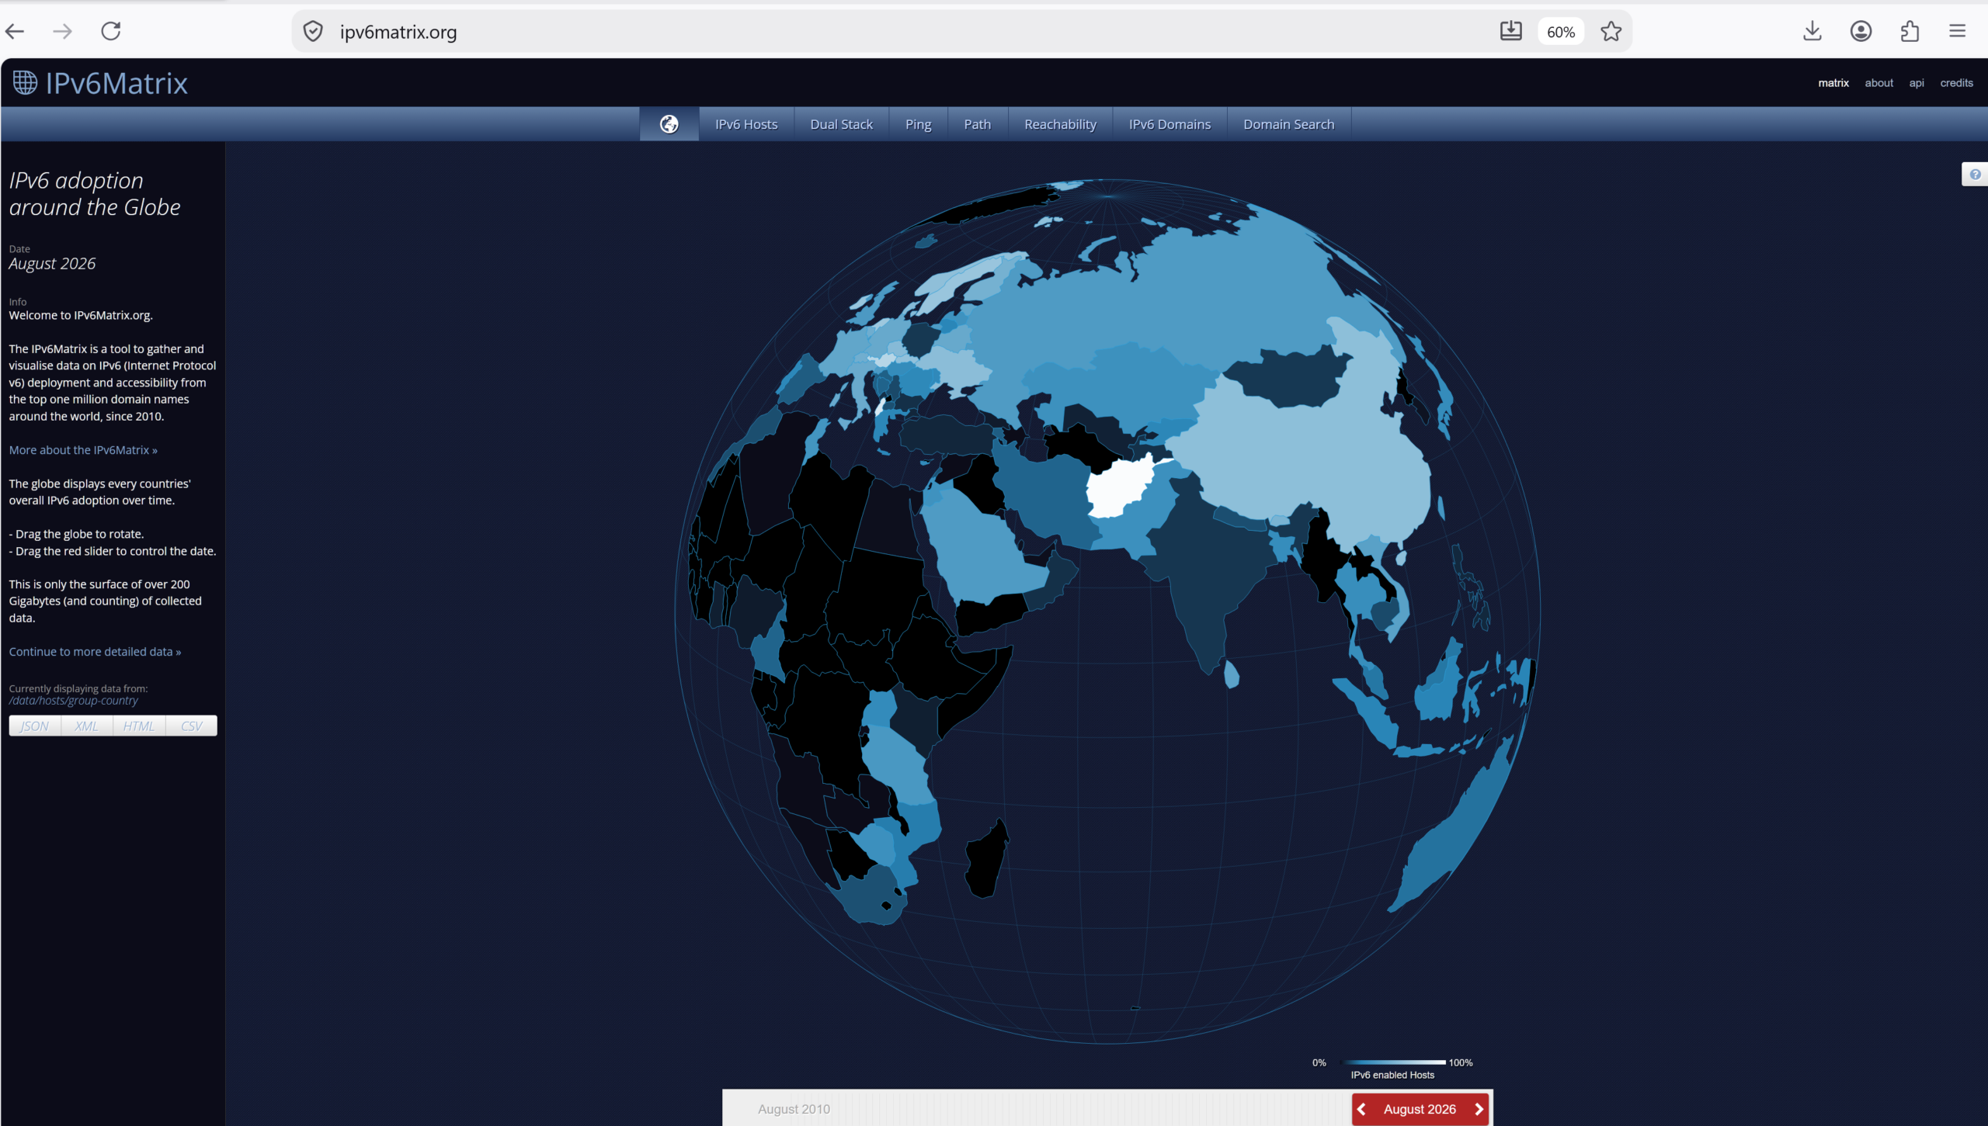Reload the page with refresh icon
1988x1126 pixels.
tap(111, 31)
